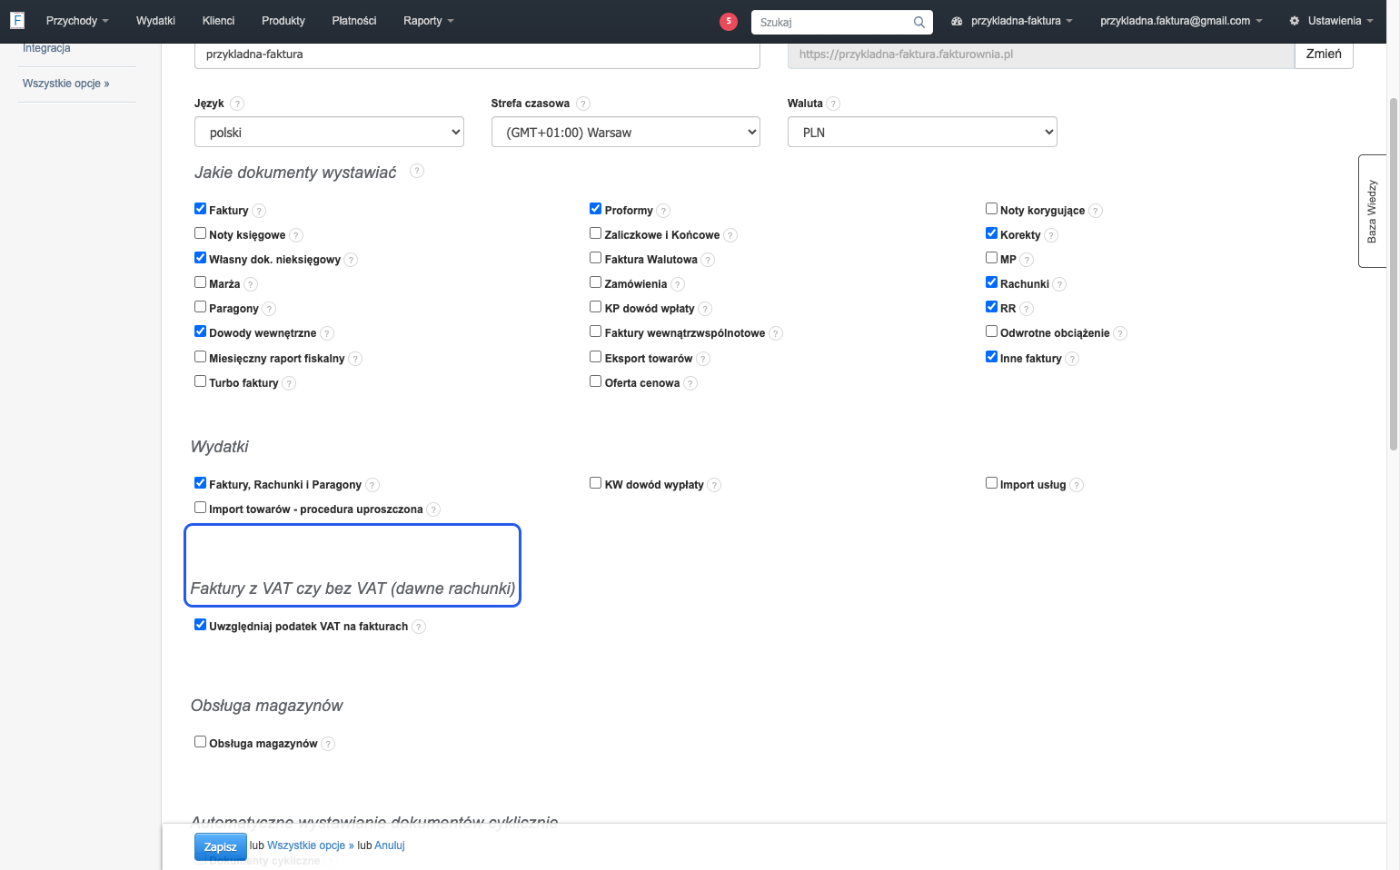Open Wszystkie opcje in the sidebar

click(x=66, y=84)
